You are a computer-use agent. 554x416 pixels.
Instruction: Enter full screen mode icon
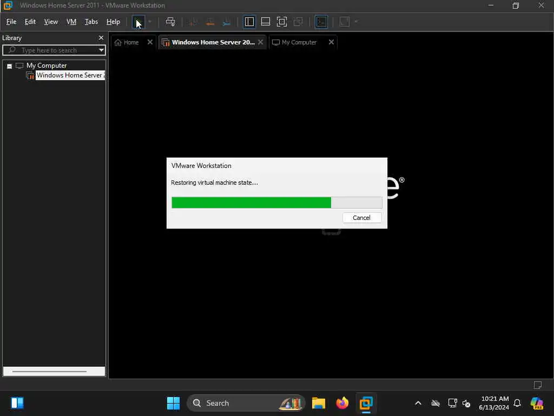[281, 22]
